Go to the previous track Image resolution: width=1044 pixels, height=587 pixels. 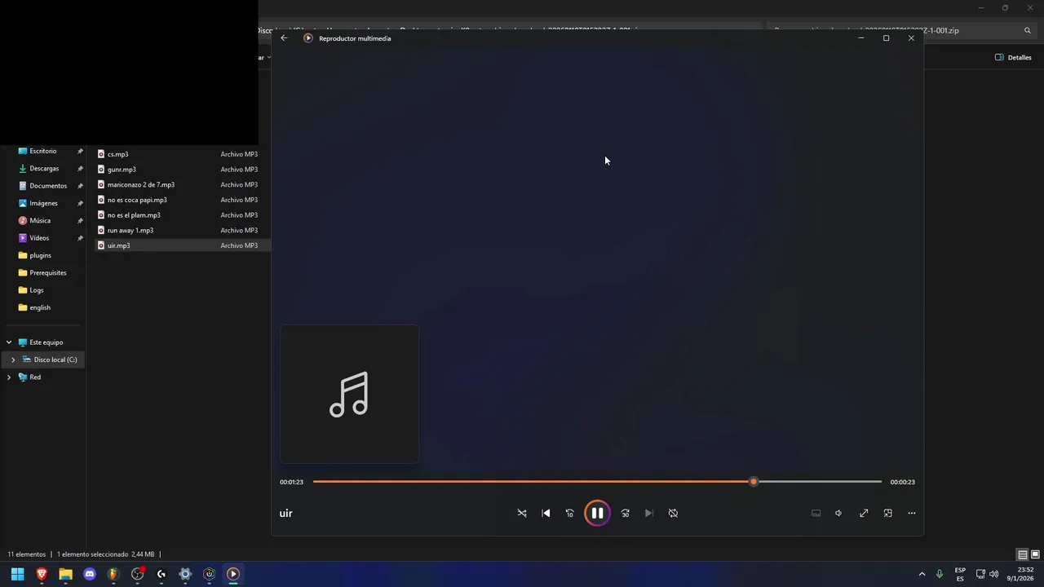click(546, 513)
